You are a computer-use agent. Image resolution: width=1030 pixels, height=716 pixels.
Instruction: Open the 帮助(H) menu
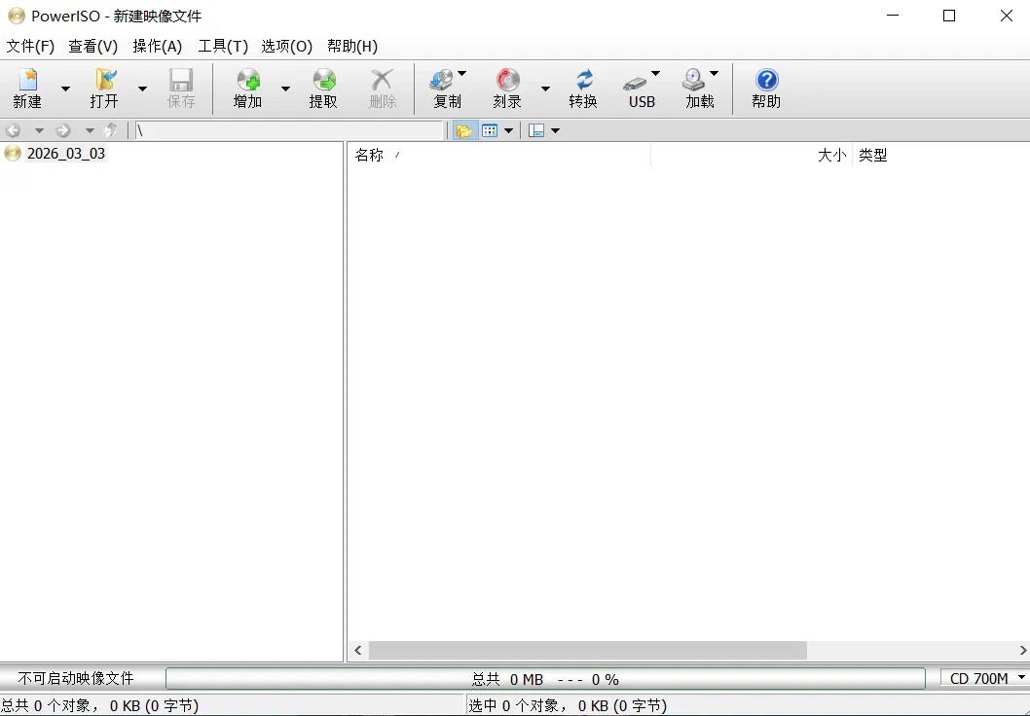tap(352, 46)
